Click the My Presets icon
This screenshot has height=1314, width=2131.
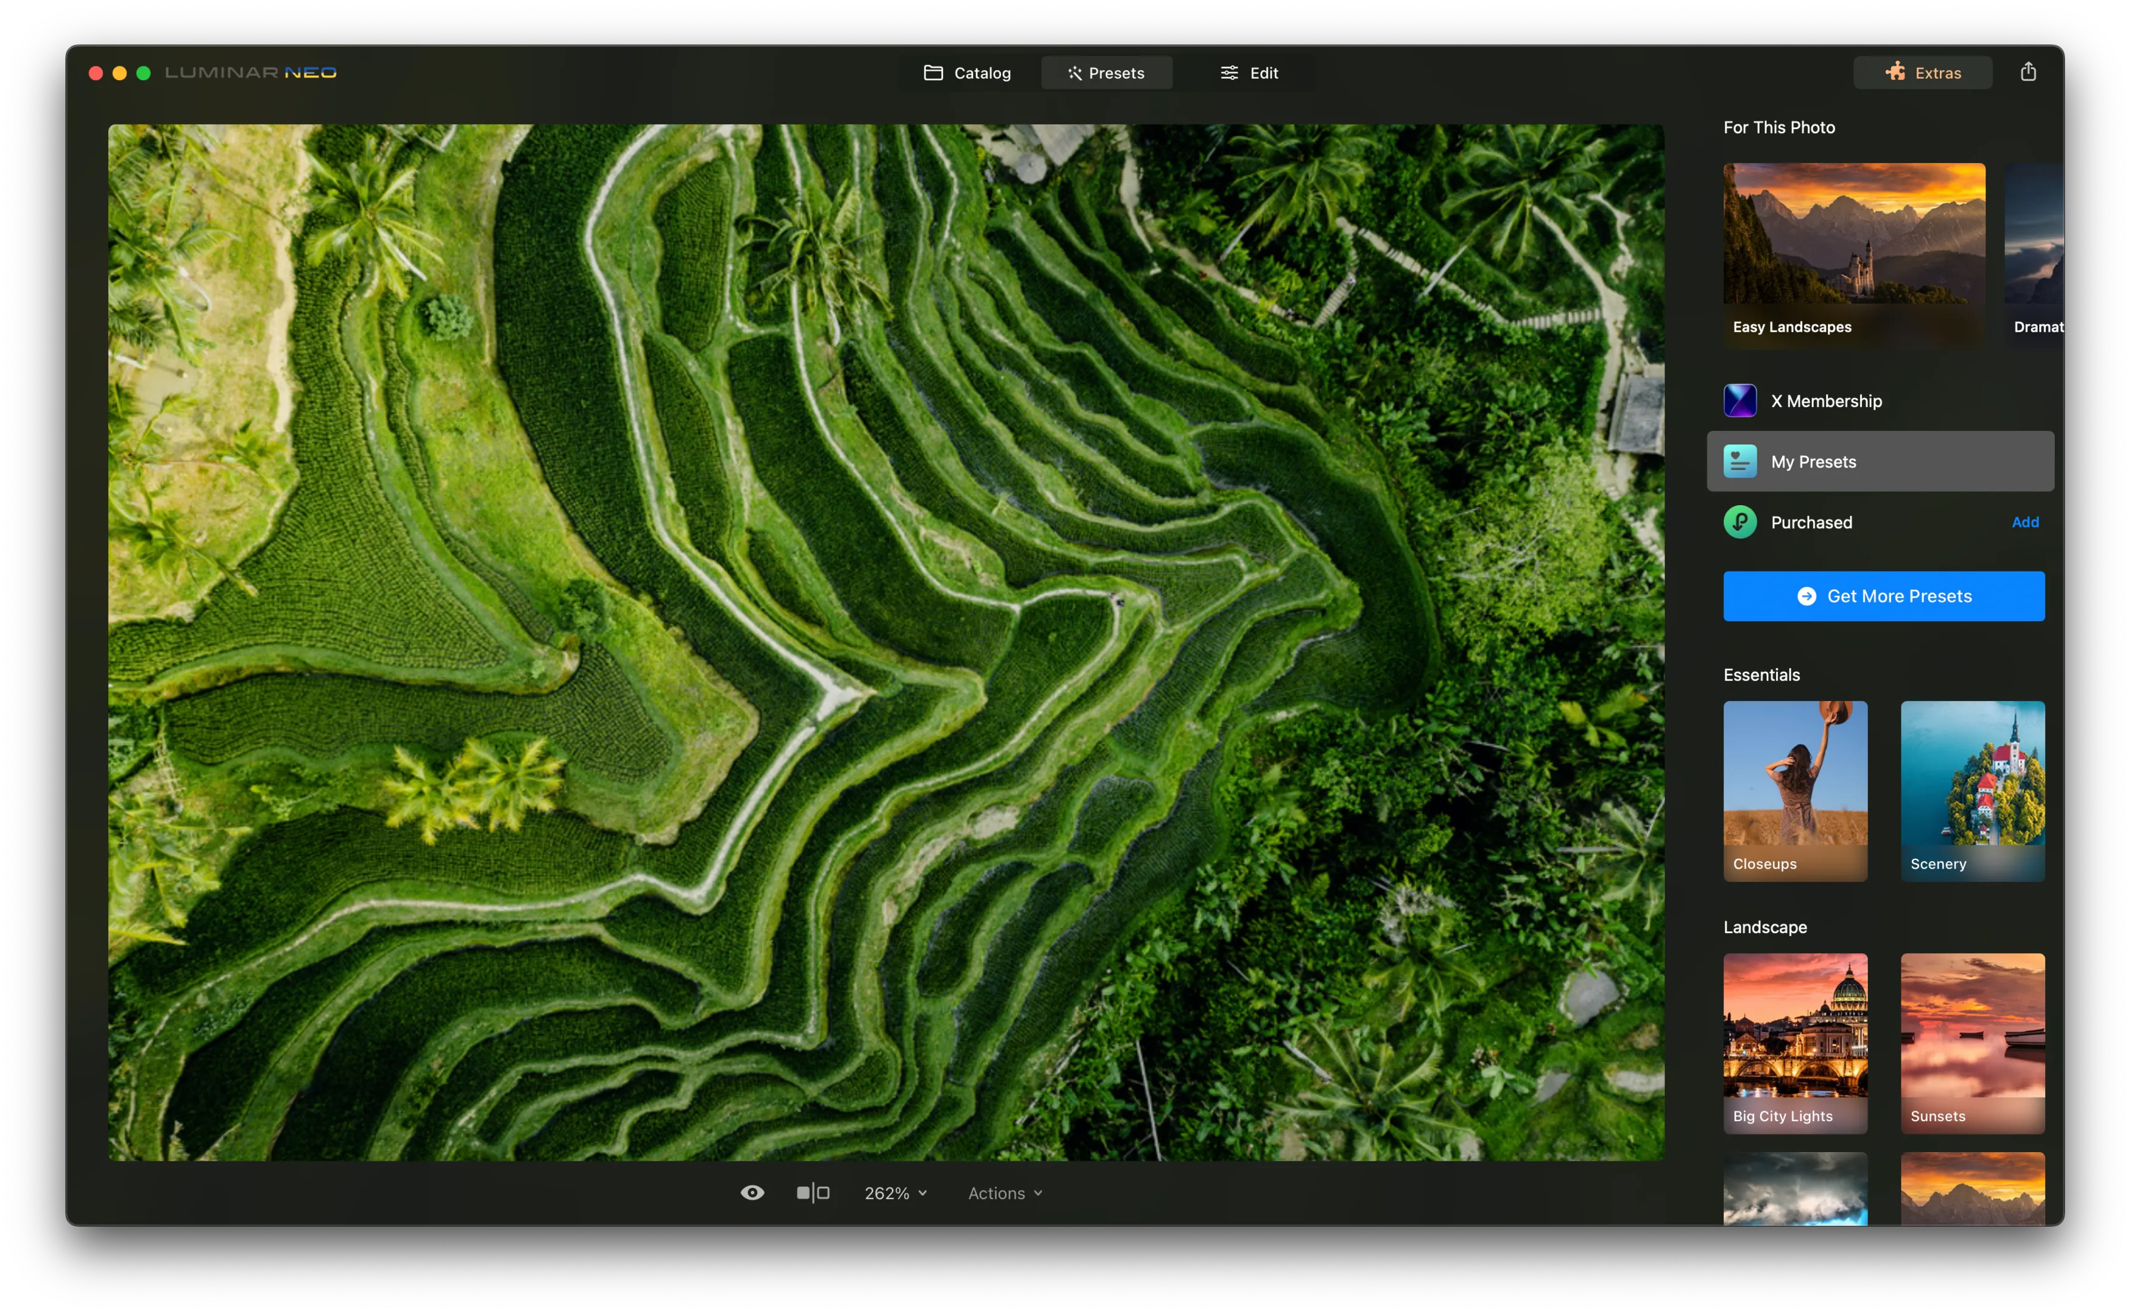[1740, 461]
